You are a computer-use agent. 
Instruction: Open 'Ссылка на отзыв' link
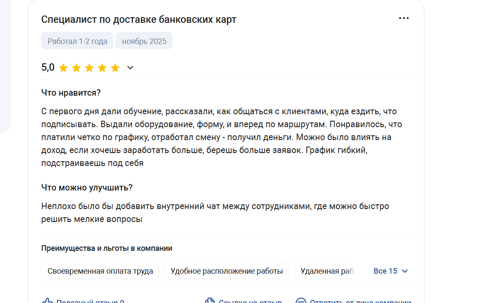pyautogui.click(x=250, y=301)
